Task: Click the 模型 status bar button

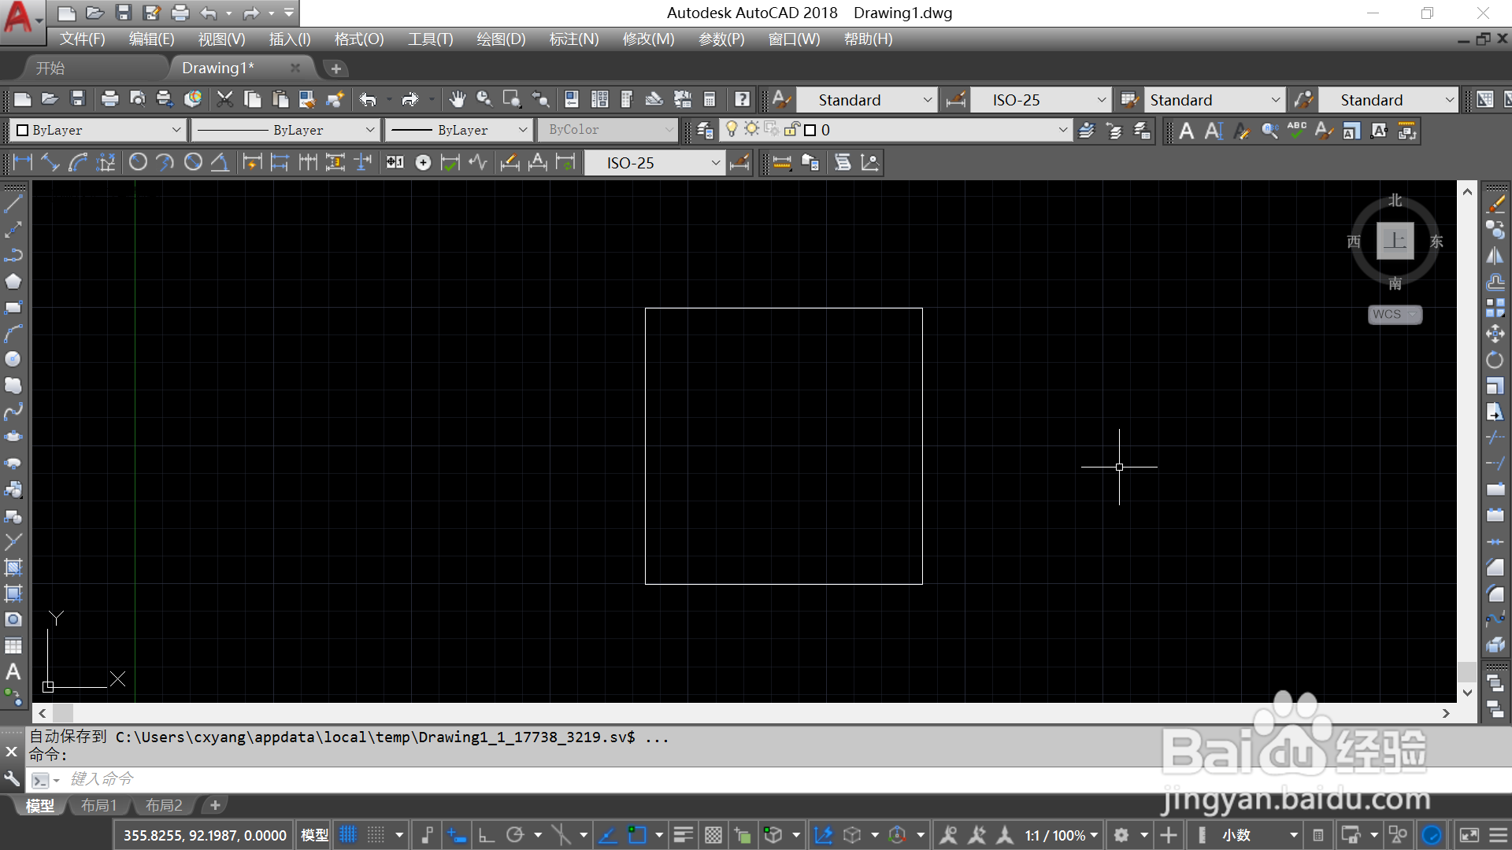Action: coord(315,835)
